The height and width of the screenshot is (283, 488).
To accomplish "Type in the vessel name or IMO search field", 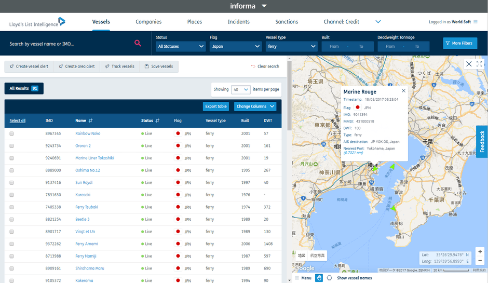I will tap(67, 44).
